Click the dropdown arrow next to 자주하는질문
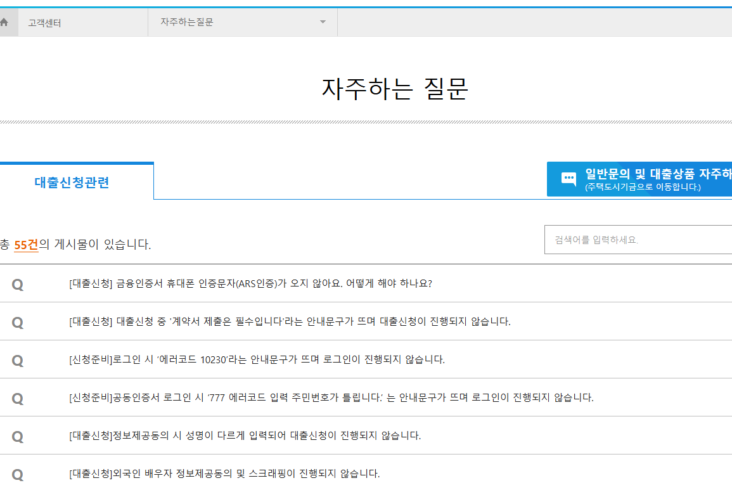Screen dimensions: 732x490 [323, 22]
